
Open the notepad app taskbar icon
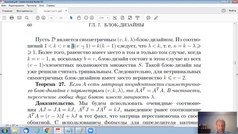(x=69, y=131)
